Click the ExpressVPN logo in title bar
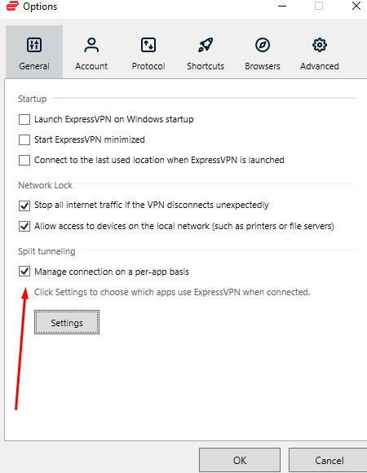Screen dimensions: 367x473 (x=12, y=6)
